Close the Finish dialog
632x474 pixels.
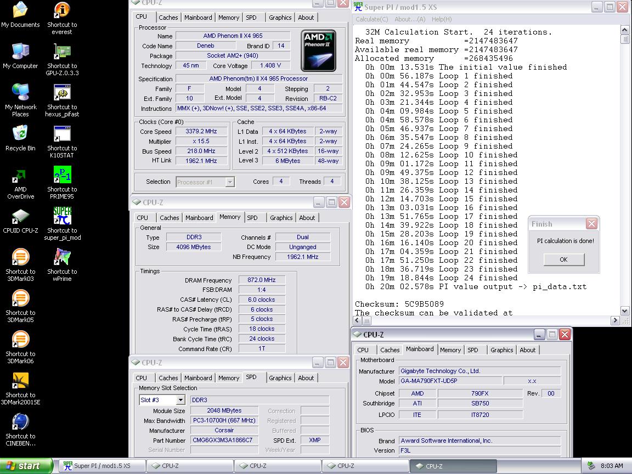(591, 224)
